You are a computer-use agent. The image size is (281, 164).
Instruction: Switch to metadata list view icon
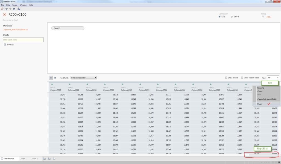pos(55,78)
